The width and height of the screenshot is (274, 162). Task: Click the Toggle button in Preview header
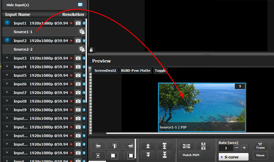tap(160, 70)
